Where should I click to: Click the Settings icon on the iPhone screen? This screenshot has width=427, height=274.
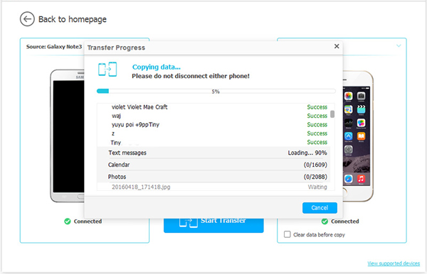(x=348, y=149)
